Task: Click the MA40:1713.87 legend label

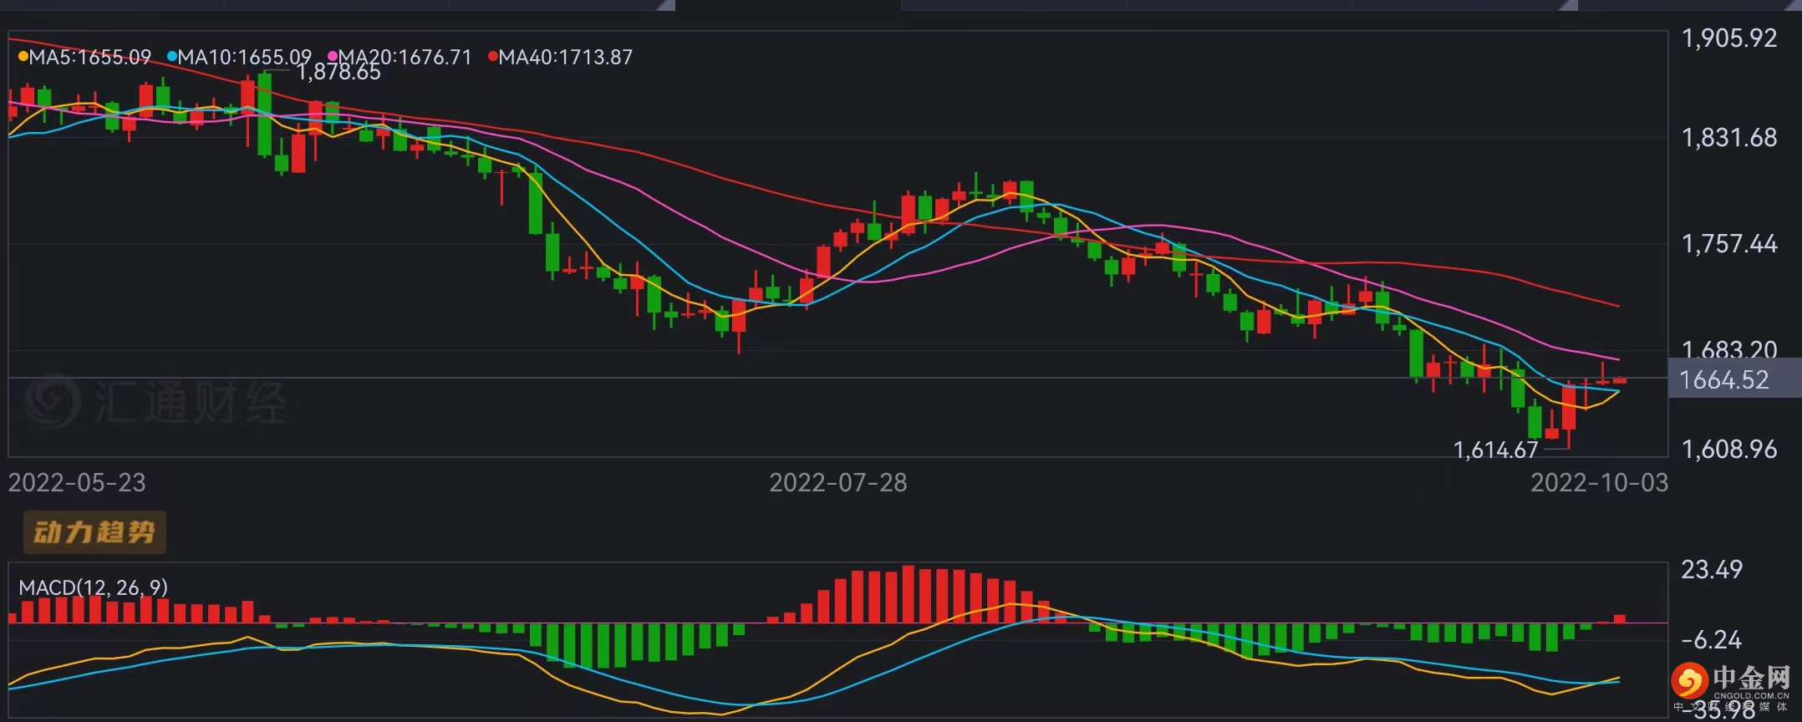Action: tap(565, 57)
